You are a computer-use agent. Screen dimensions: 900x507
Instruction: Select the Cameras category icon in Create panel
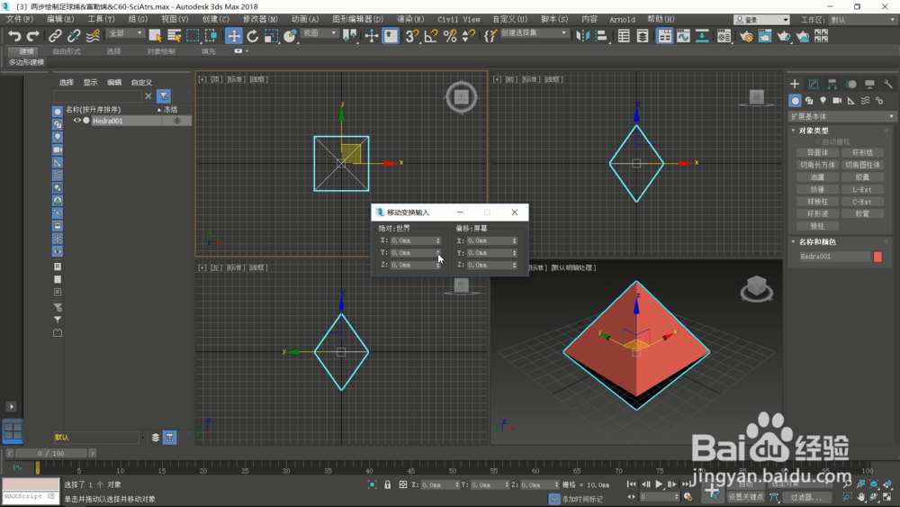(837, 101)
